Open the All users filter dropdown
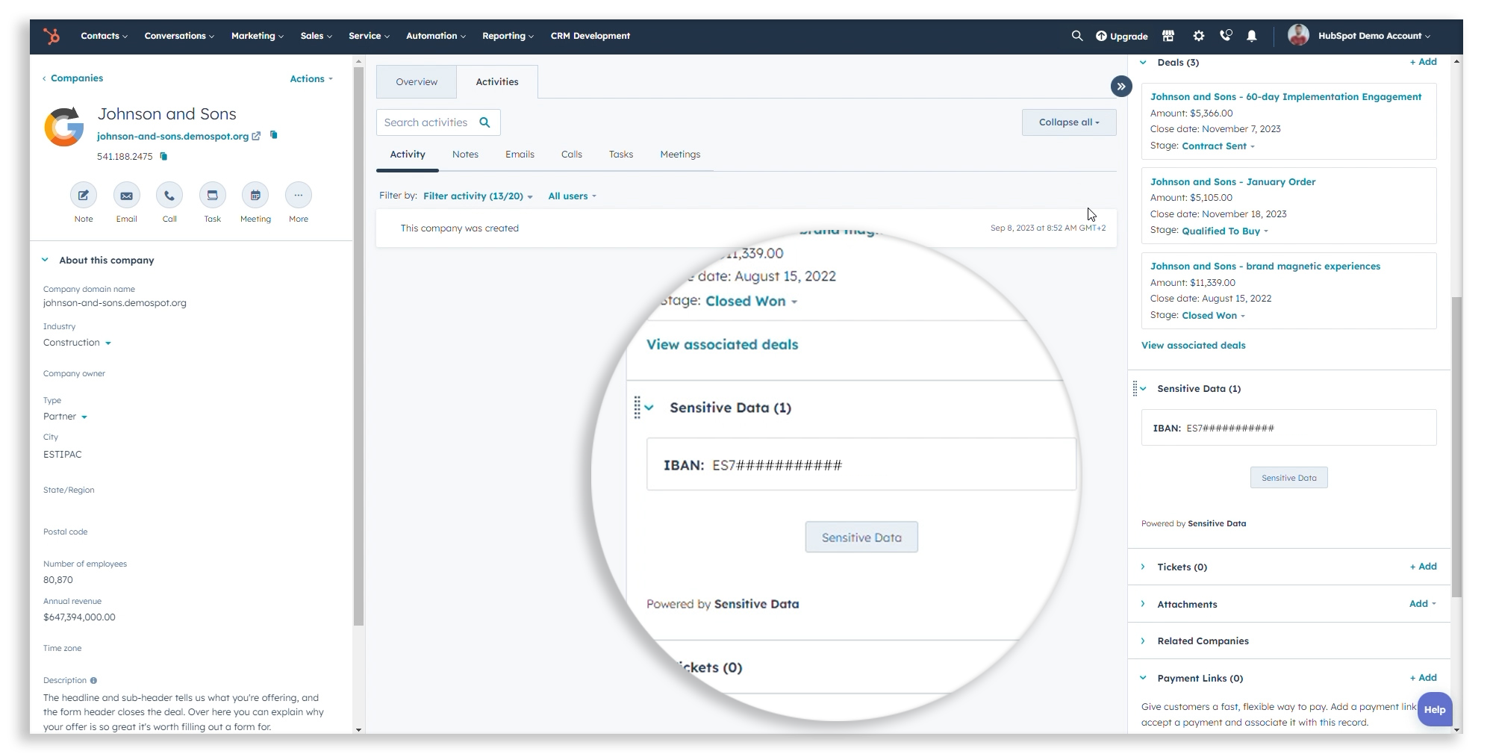Image resolution: width=1493 pixels, height=754 pixels. click(573, 196)
